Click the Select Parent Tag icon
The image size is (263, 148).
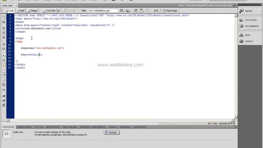point(4,44)
